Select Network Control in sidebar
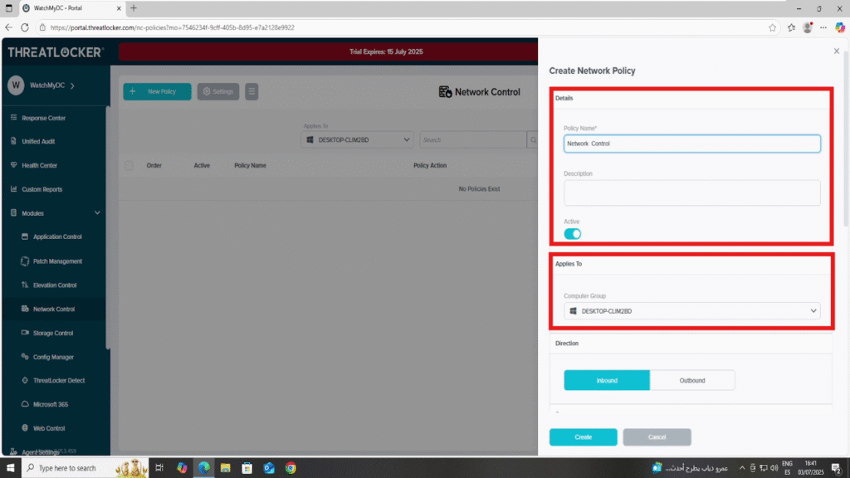Image resolution: width=850 pixels, height=478 pixels. [x=54, y=309]
